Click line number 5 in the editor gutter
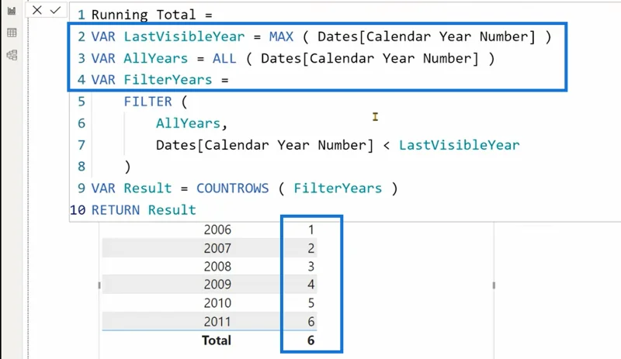The height and width of the screenshot is (359, 621). pos(82,102)
